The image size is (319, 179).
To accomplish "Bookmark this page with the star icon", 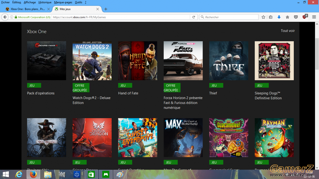I will [263, 17].
